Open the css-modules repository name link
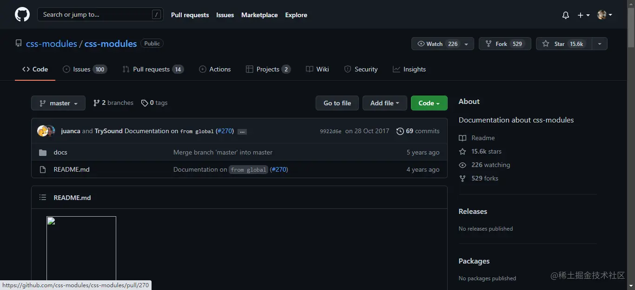This screenshot has width=635, height=290. point(111,44)
